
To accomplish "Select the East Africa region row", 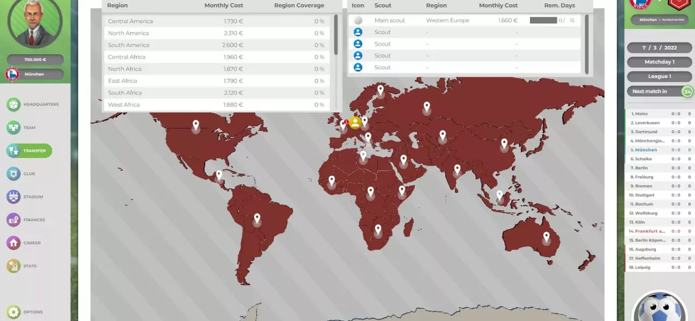I will (217, 81).
